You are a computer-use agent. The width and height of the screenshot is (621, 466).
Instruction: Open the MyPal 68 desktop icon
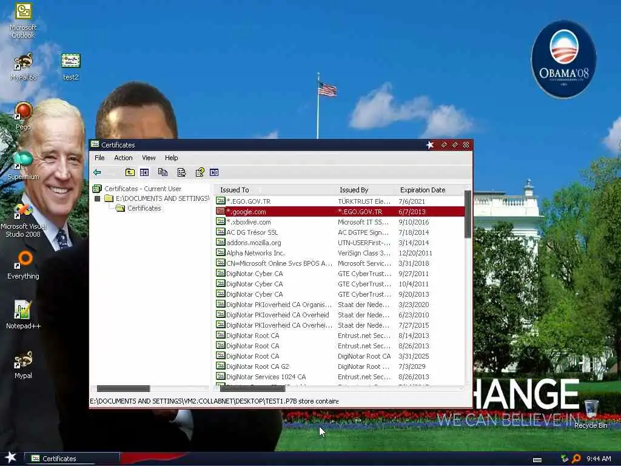click(x=23, y=67)
